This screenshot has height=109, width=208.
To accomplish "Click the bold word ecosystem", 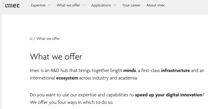I will 67,78.
